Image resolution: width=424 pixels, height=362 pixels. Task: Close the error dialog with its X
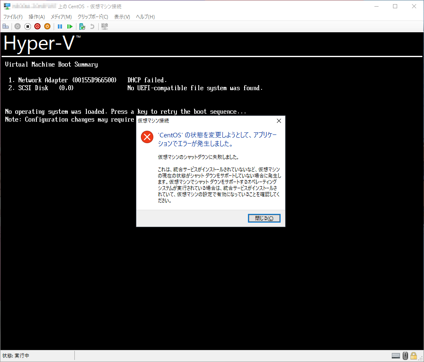(x=279, y=121)
